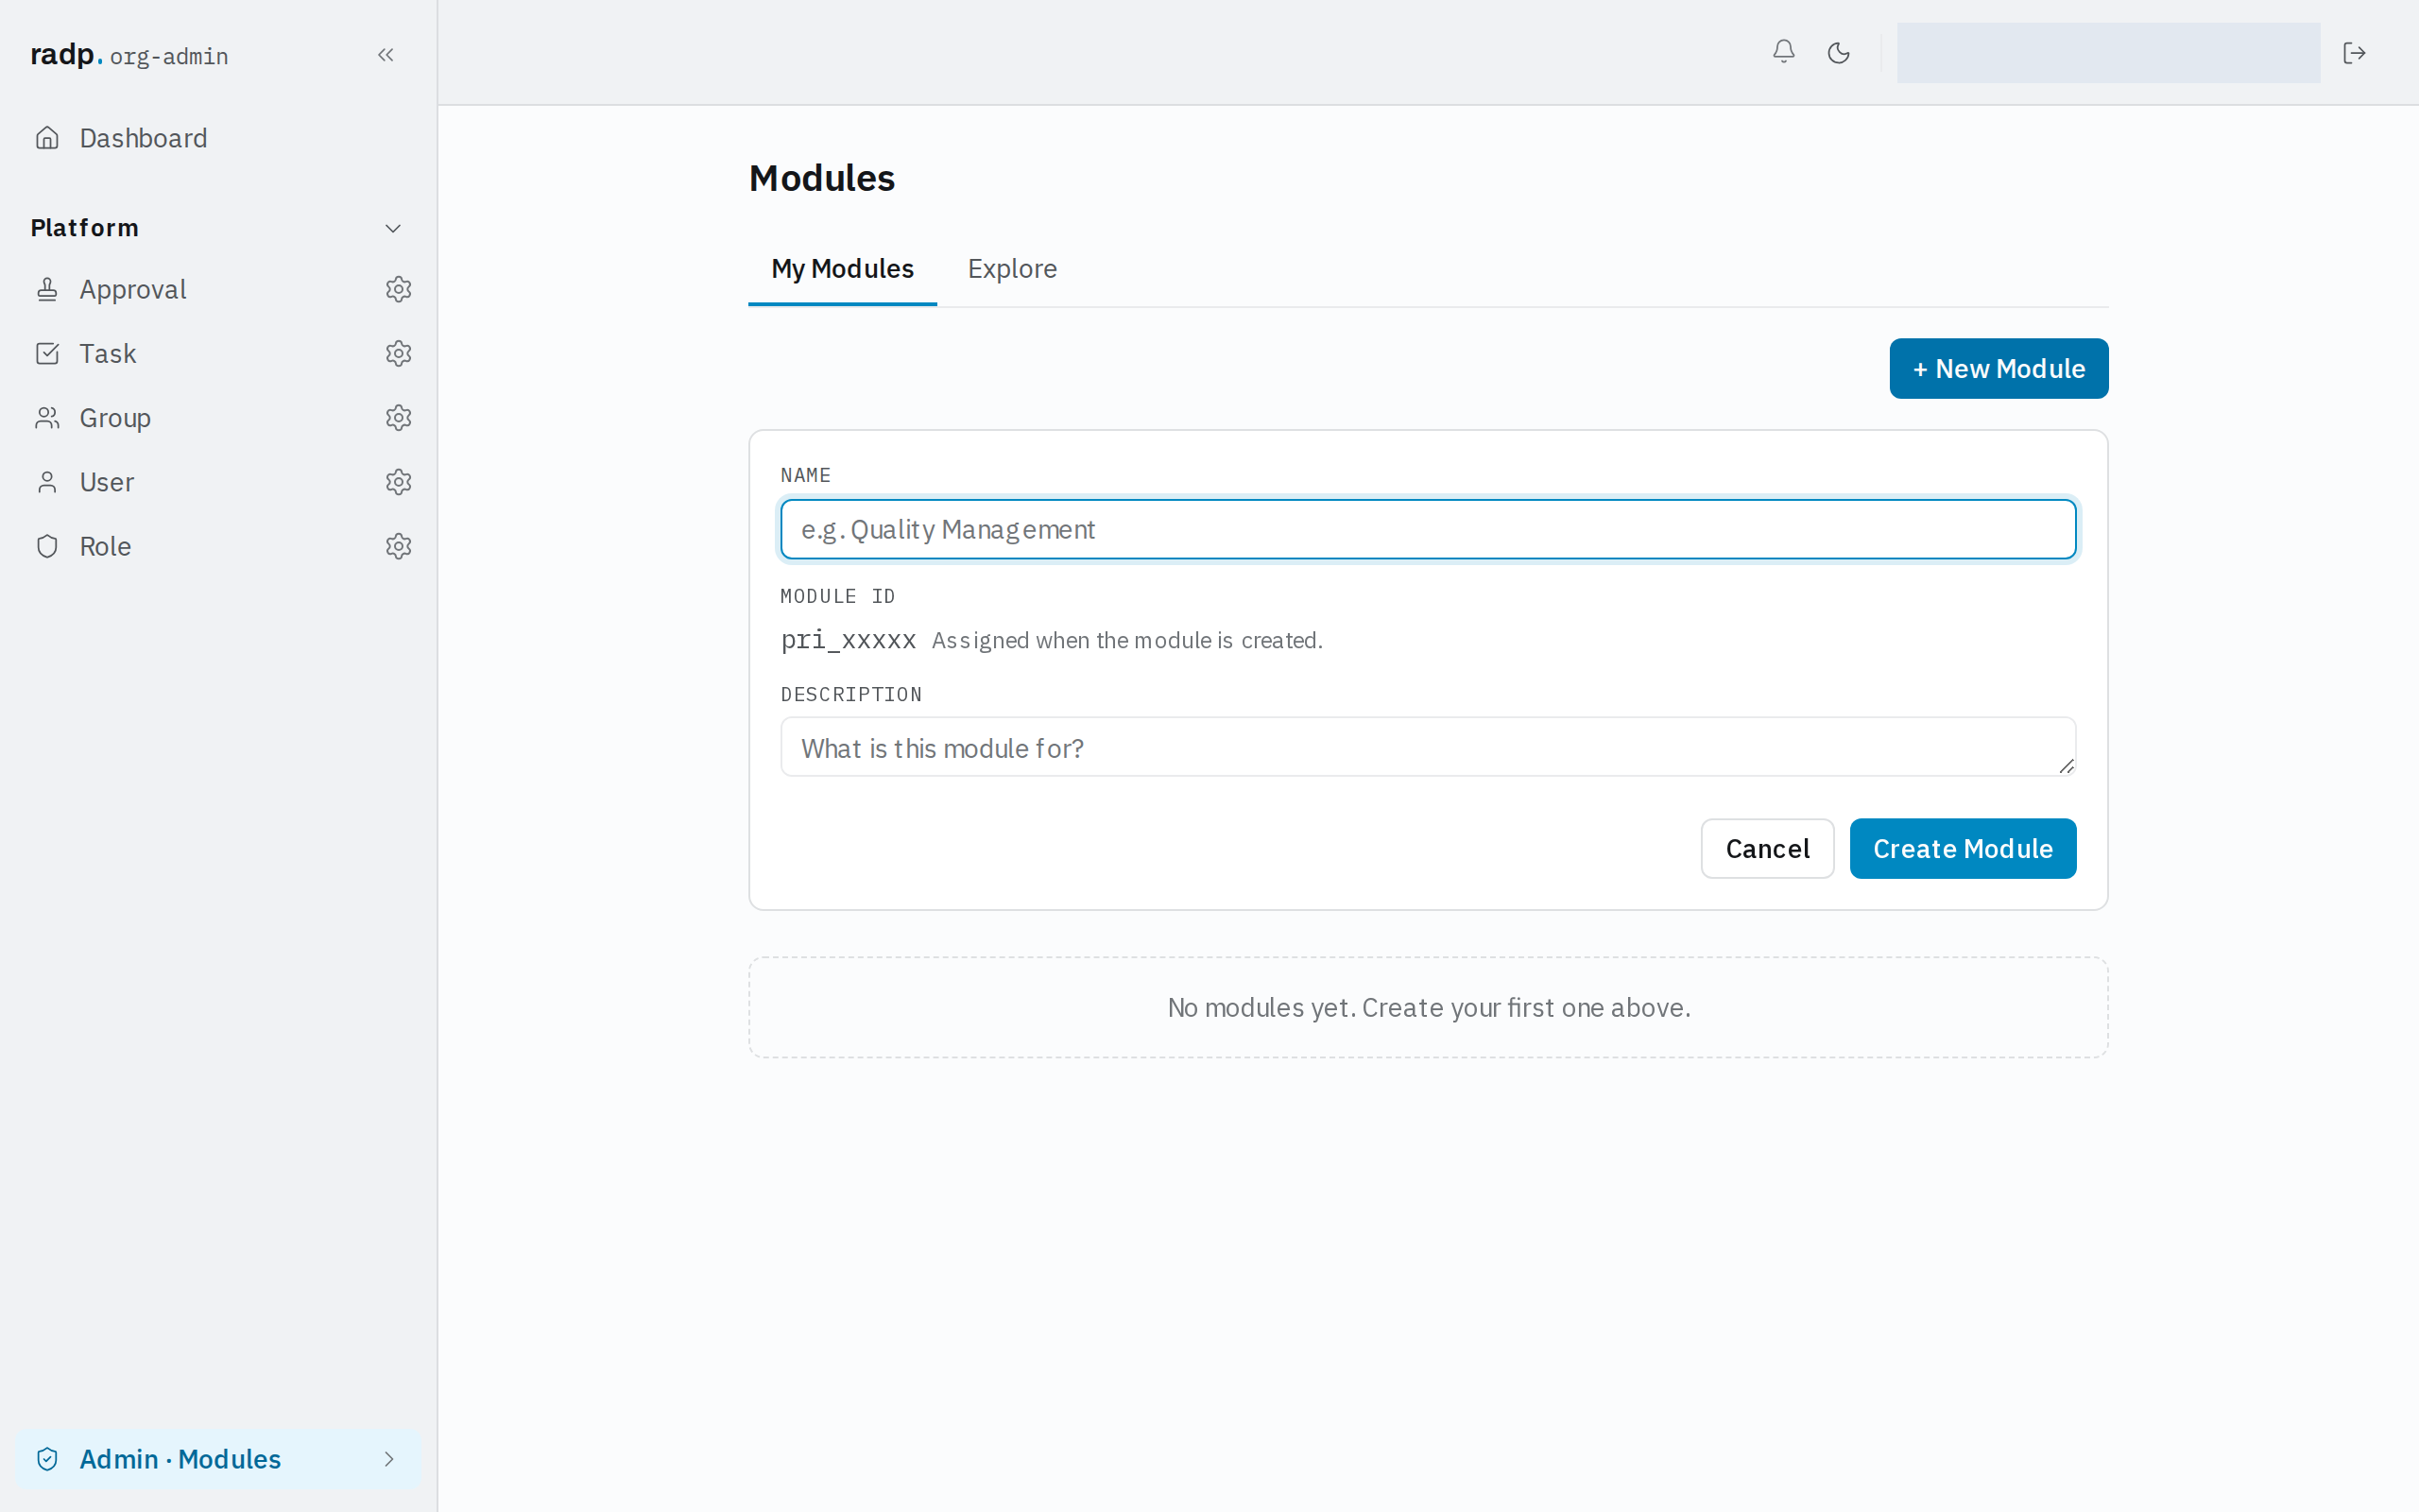This screenshot has width=2419, height=1512.
Task: Collapse the Platform section chevron
Action: click(393, 228)
